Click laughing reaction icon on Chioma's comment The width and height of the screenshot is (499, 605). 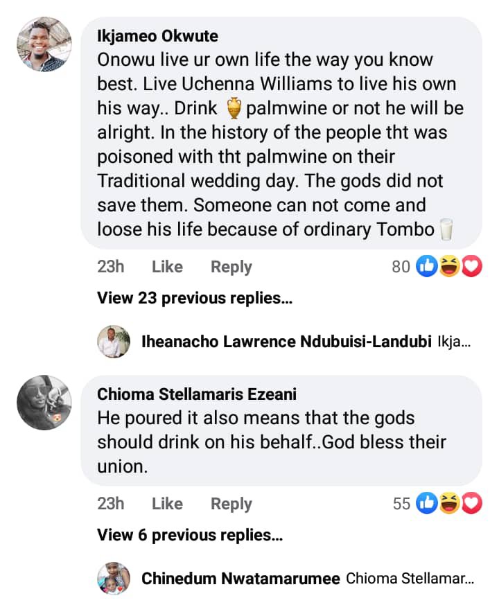tap(449, 504)
